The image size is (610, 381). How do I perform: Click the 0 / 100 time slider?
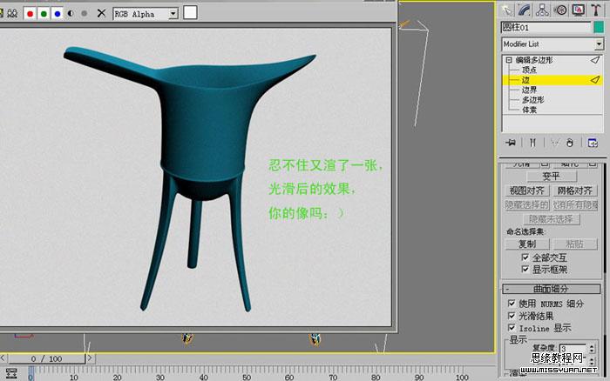pos(46,358)
